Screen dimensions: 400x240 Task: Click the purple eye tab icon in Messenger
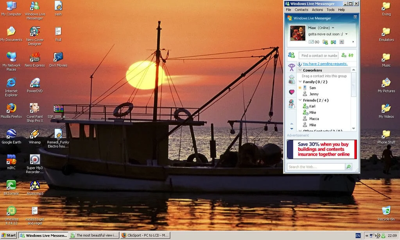(x=292, y=67)
